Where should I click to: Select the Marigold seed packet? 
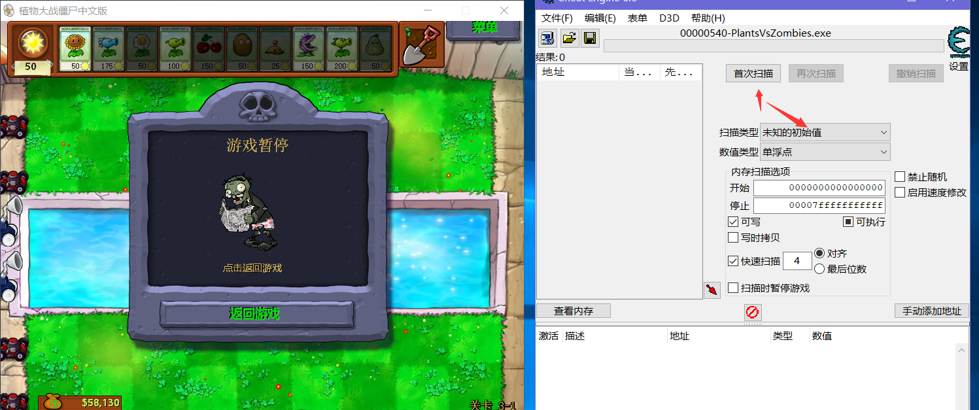point(142,49)
